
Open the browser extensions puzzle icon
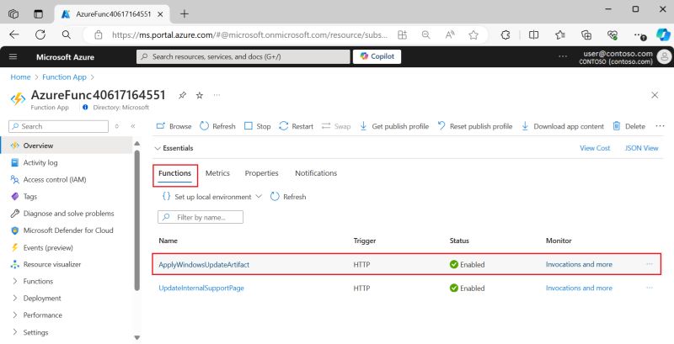[505, 34]
